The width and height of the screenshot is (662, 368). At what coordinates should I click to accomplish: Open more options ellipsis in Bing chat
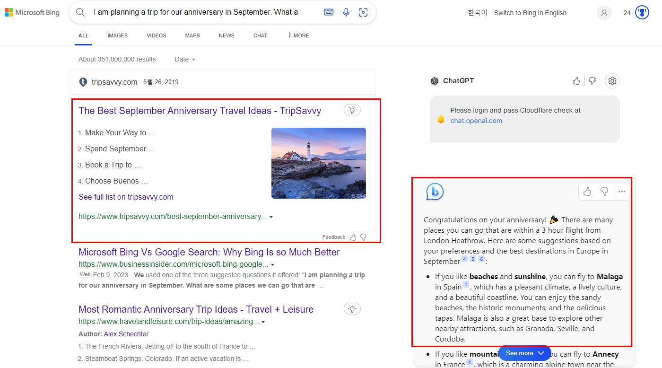[x=622, y=192]
